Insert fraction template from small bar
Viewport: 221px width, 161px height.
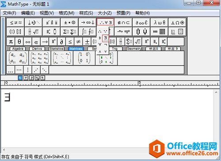coord(121,42)
